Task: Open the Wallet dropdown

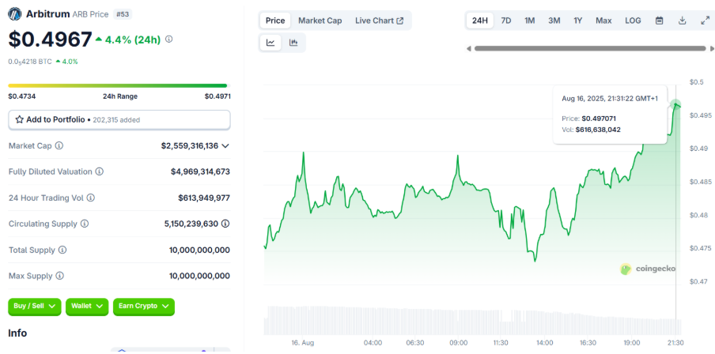Action: point(87,307)
